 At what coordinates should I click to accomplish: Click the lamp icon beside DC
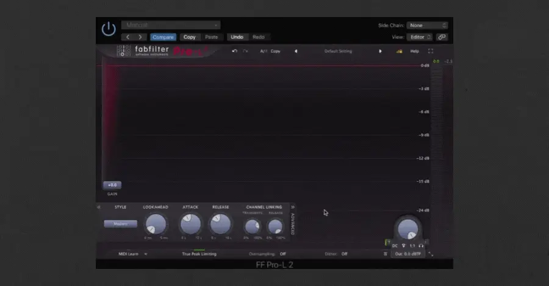(x=404, y=246)
